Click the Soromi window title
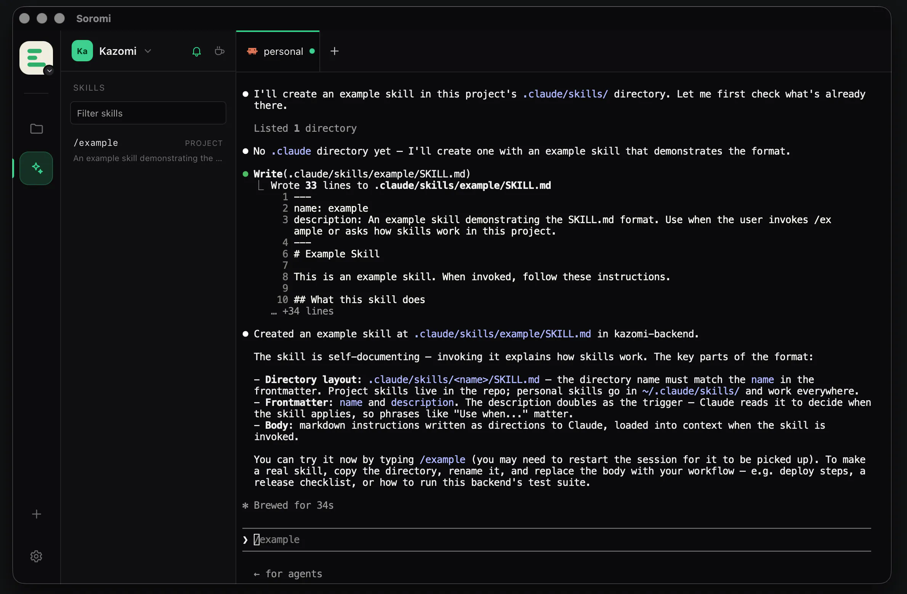This screenshot has width=907, height=594. tap(93, 18)
